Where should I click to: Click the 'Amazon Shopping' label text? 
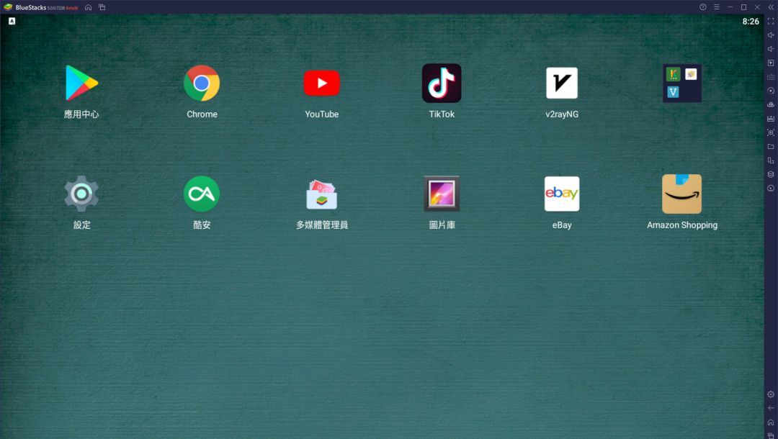[681, 225]
